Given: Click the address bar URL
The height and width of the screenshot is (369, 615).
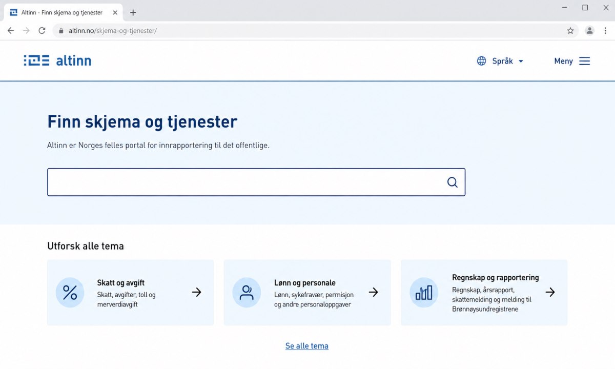Looking at the screenshot, I should pyautogui.click(x=113, y=31).
